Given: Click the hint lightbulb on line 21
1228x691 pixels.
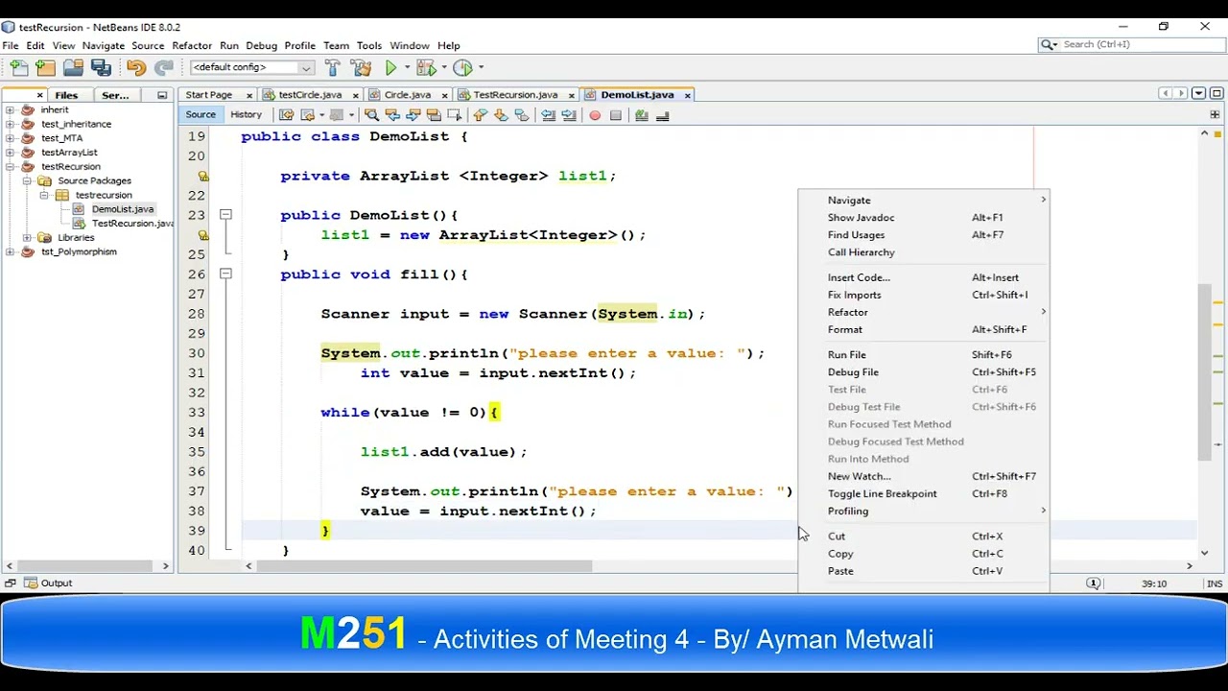Looking at the screenshot, I should (203, 176).
